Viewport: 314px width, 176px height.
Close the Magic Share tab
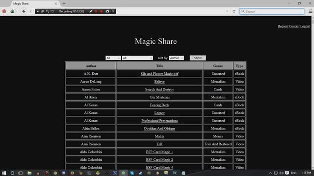coord(56,3)
